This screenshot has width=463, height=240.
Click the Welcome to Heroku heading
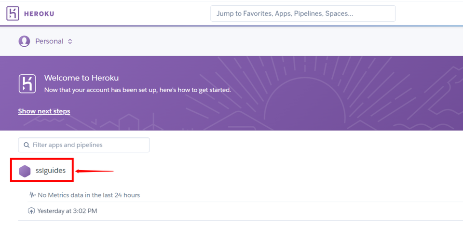click(x=81, y=78)
